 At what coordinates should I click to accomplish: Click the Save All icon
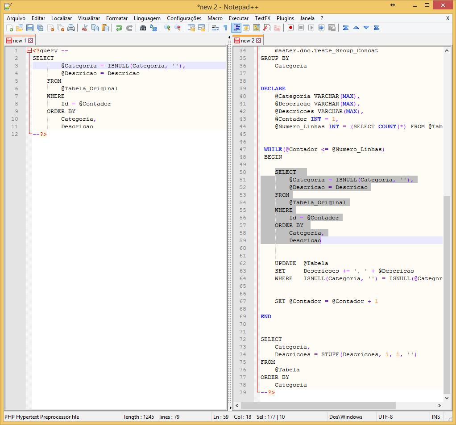tap(40, 28)
